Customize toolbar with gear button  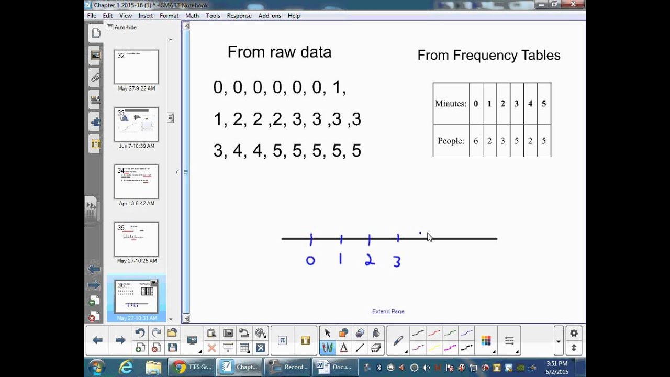coord(574,333)
